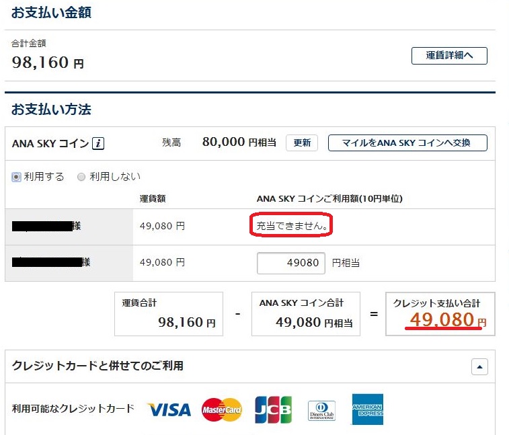Click the 利用可能なクレジットカード label

coord(73,409)
